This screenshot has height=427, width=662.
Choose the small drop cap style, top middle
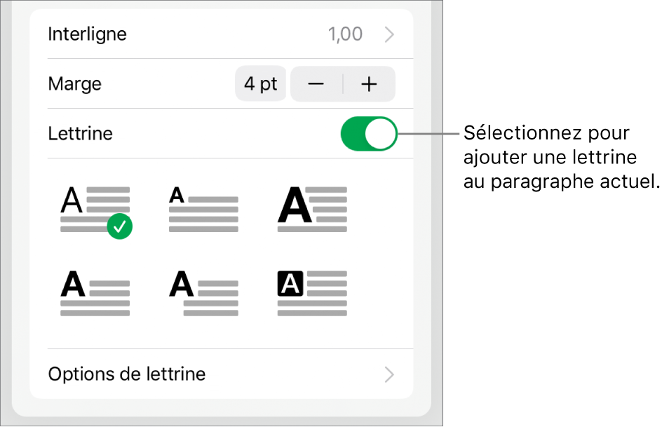coord(203,208)
